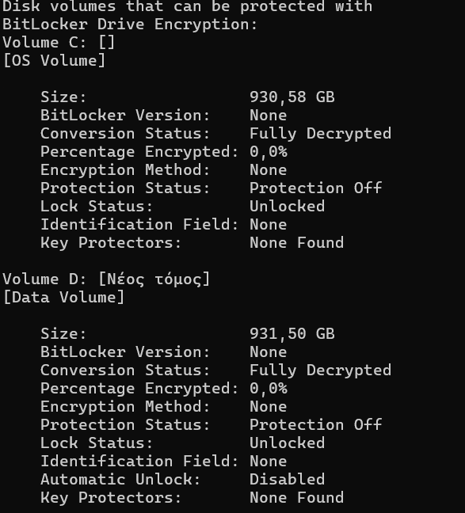Click the '[Data Volume]' label

63,298
